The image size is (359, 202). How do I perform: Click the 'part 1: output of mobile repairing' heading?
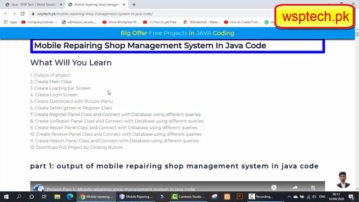(174, 166)
